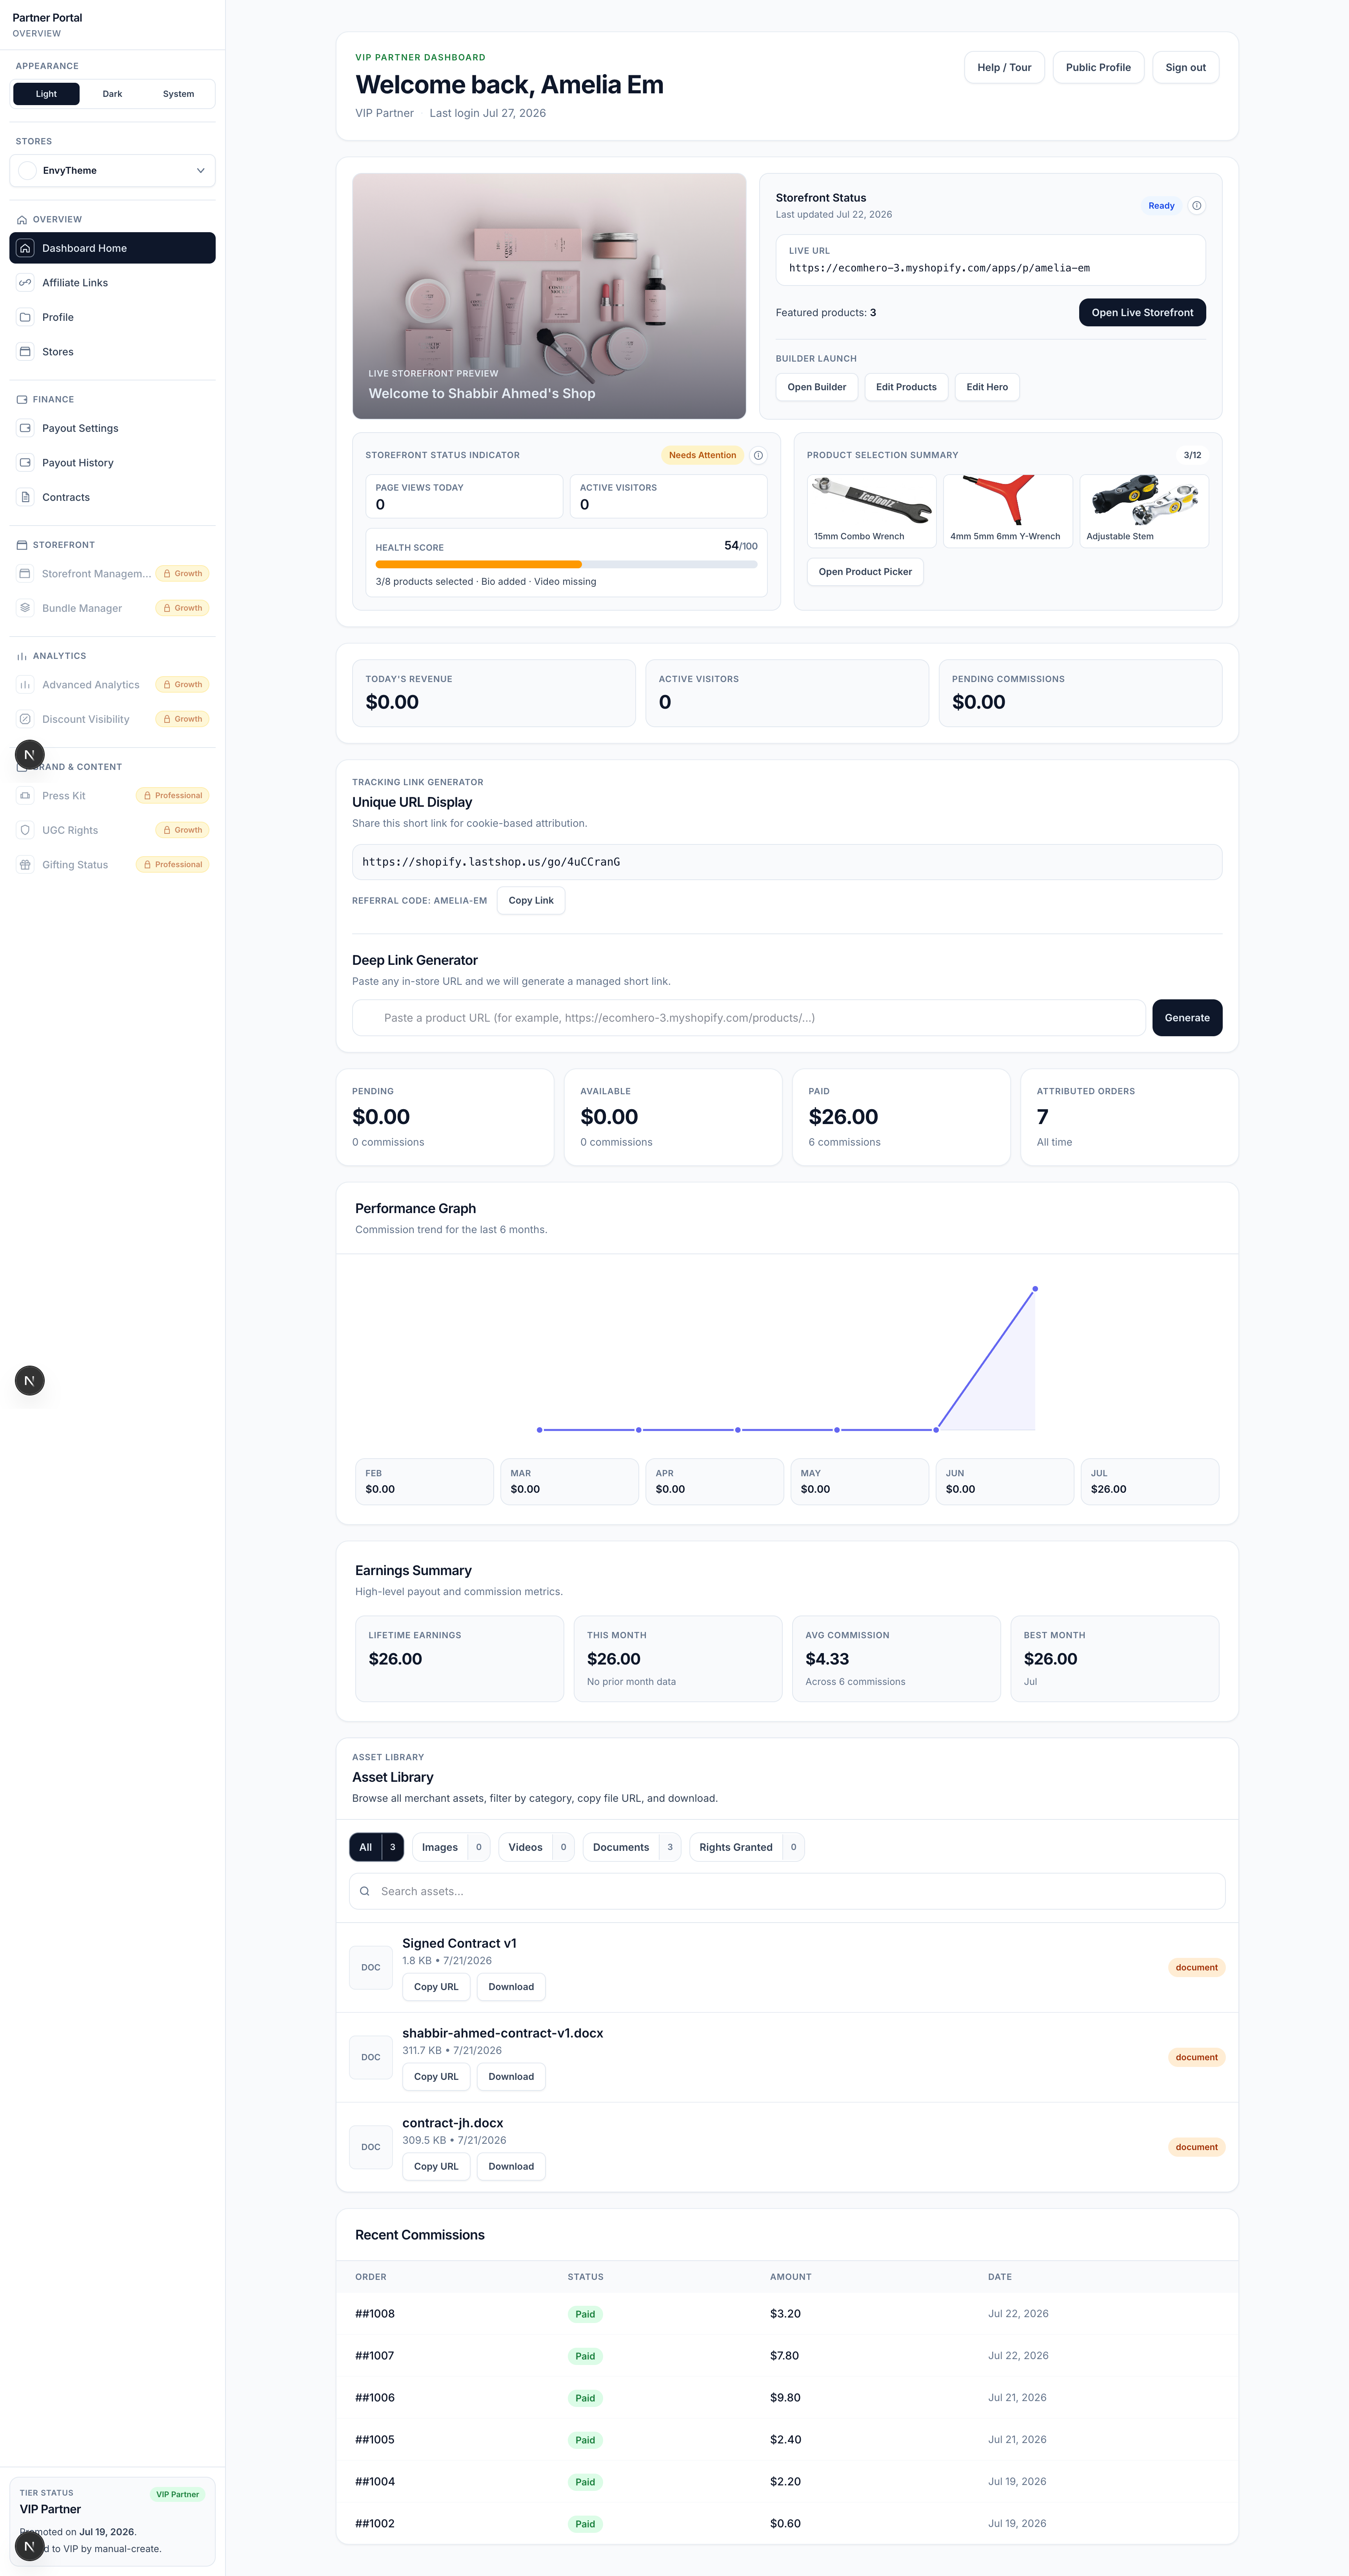
Task: Click the Open Builder button
Action: click(816, 387)
